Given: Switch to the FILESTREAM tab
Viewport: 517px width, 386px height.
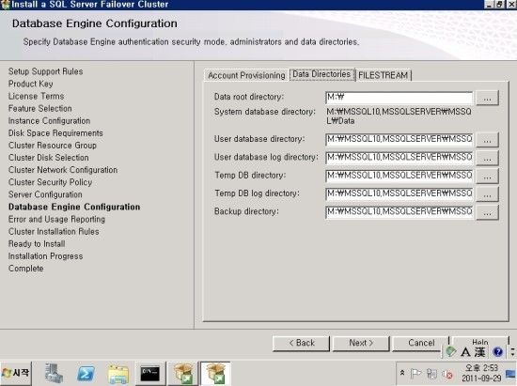Looking at the screenshot, I should tap(384, 75).
